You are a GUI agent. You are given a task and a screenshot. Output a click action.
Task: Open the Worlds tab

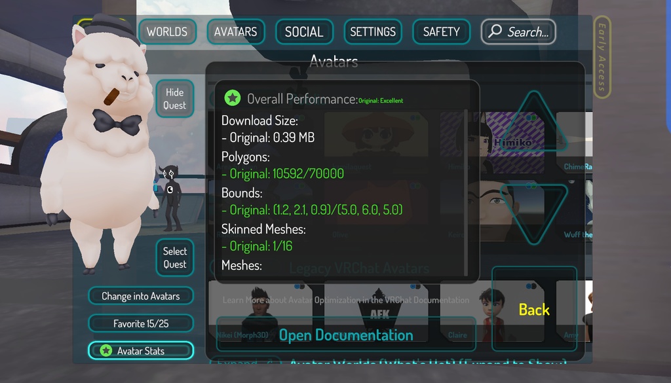(167, 31)
